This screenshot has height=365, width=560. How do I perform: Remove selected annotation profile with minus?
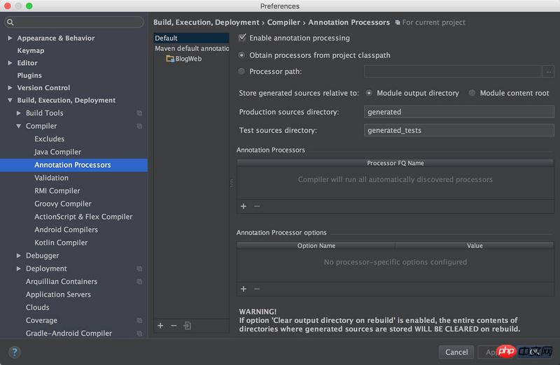click(174, 325)
